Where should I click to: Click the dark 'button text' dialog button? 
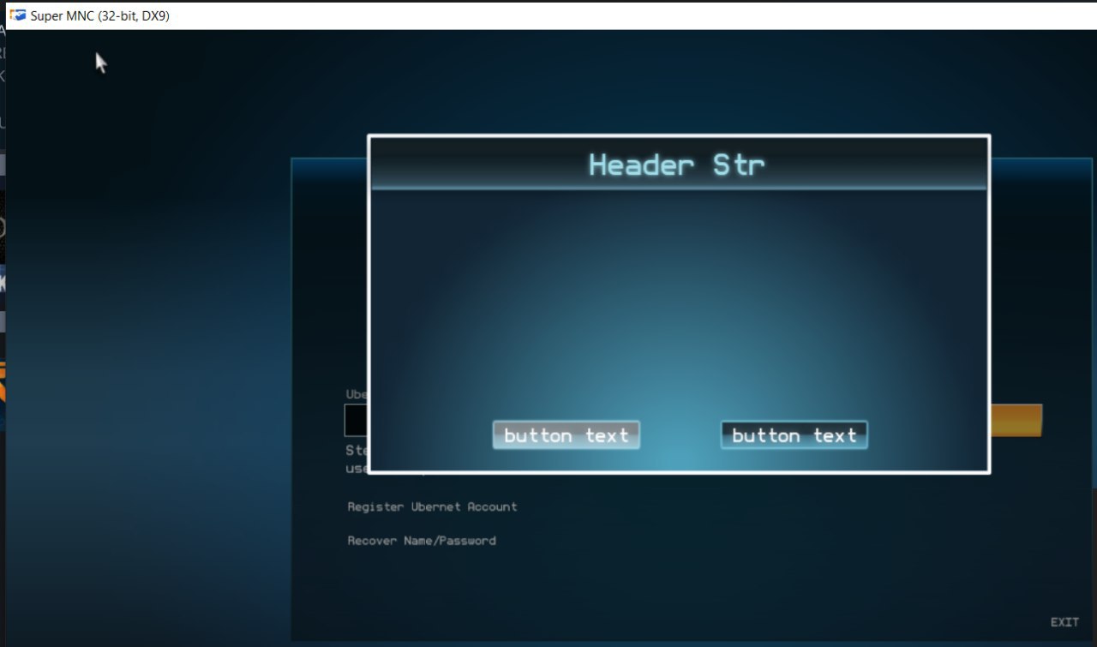[x=794, y=435]
